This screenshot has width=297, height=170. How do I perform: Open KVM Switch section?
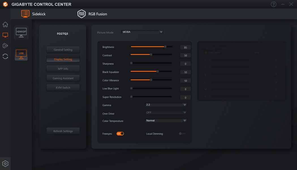(x=63, y=88)
